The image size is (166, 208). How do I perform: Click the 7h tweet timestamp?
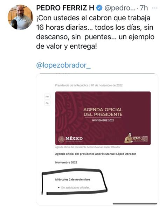tap(144, 8)
